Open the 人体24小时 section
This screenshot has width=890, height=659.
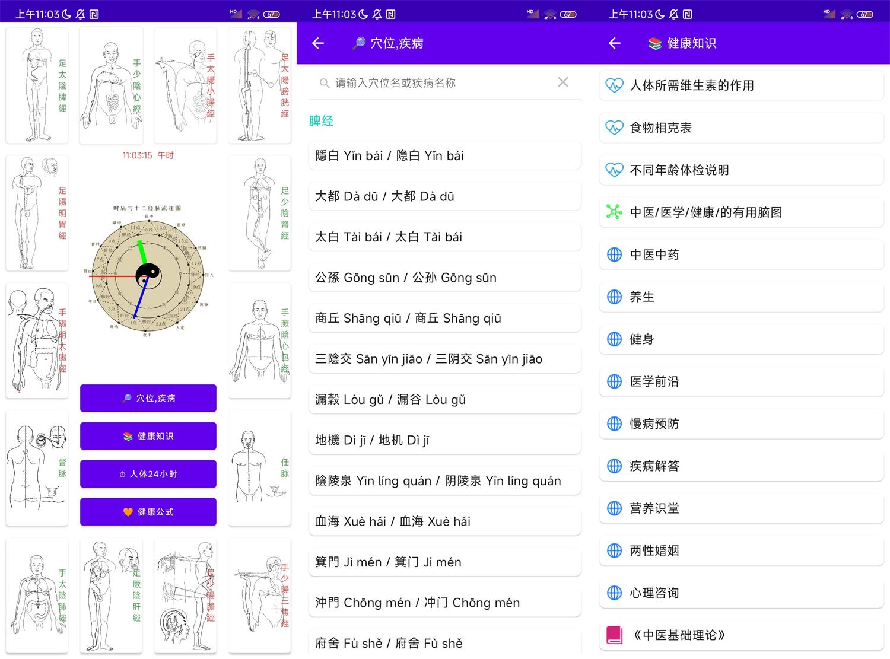[x=148, y=474]
